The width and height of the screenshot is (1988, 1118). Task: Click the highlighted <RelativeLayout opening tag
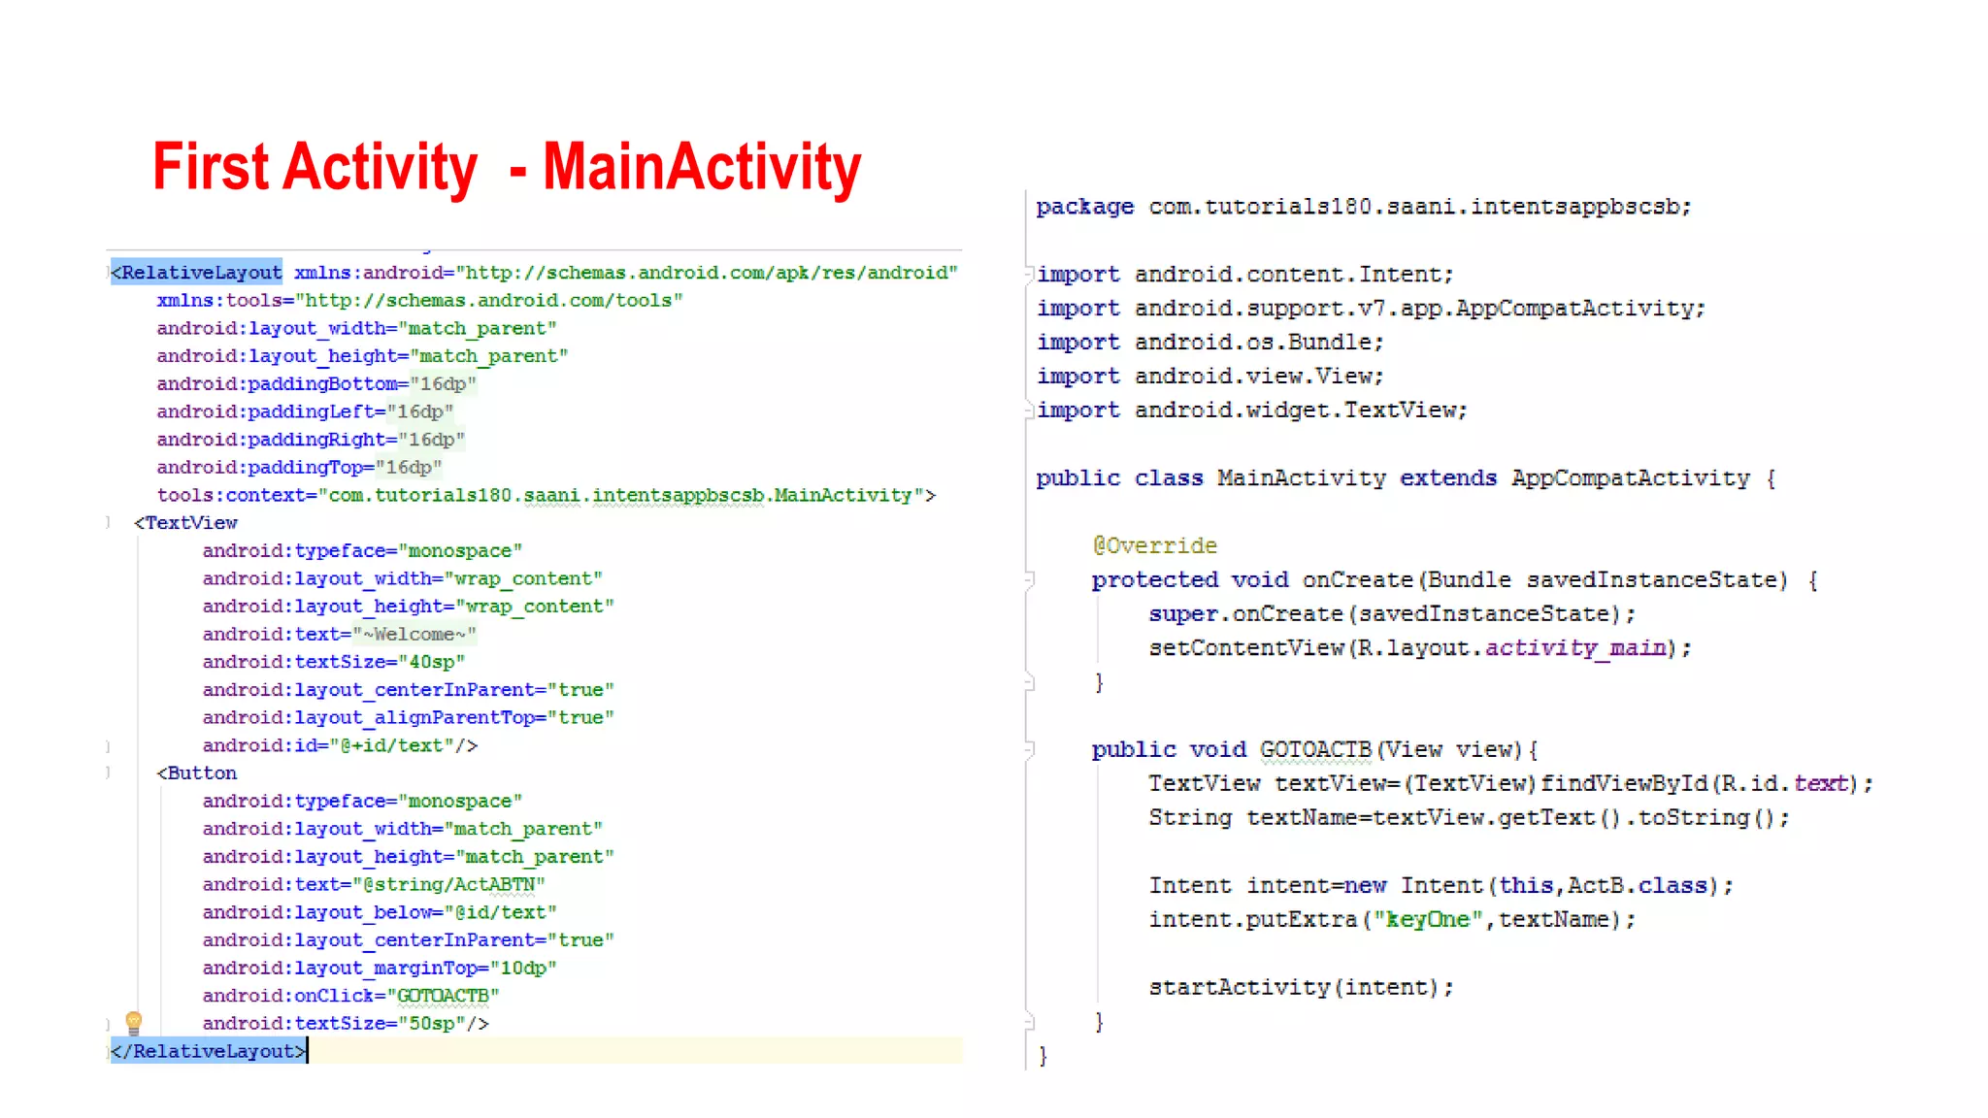pos(197,272)
